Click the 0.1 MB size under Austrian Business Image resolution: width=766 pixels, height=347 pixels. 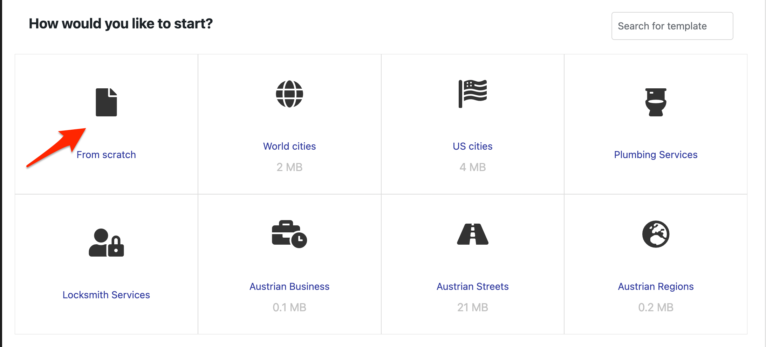pos(289,307)
